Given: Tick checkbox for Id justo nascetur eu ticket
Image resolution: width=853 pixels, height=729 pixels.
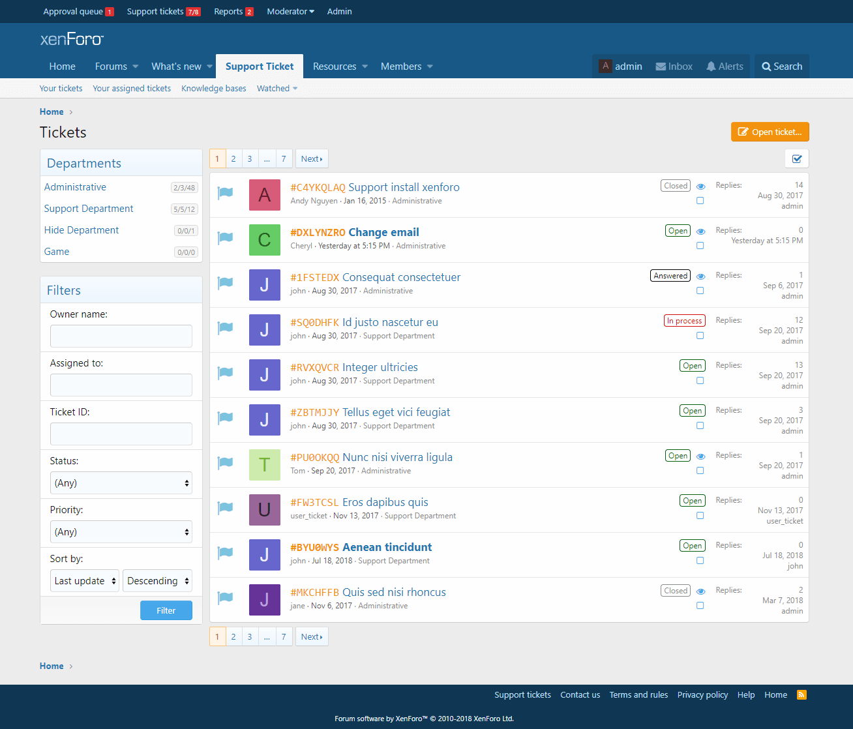Looking at the screenshot, I should [x=700, y=336].
